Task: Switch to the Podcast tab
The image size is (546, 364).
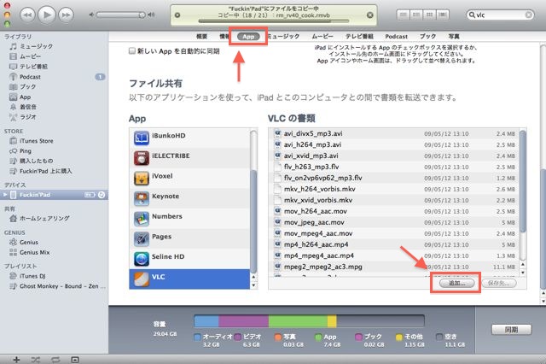Action: pos(396,36)
